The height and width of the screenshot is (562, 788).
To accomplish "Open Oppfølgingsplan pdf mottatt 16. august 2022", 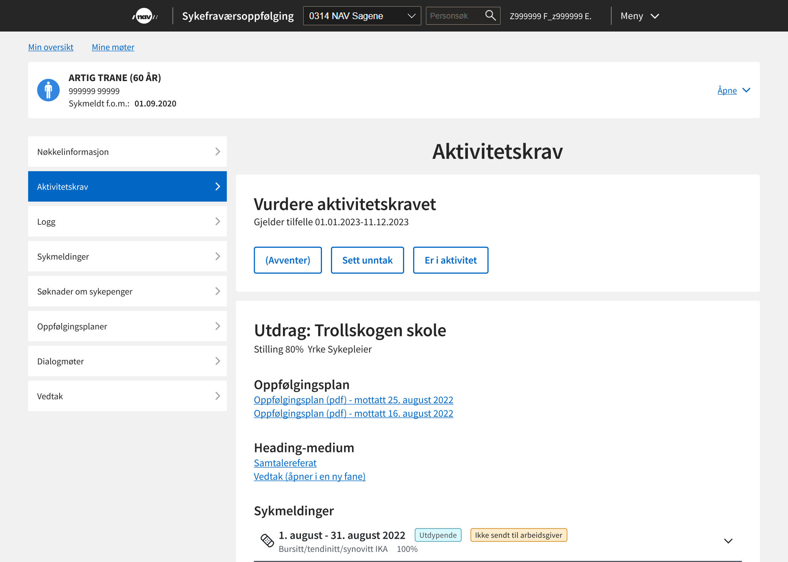I will coord(353,413).
